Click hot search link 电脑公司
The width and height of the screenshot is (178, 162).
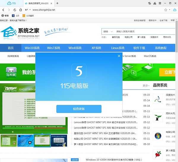pyautogui.click(x=129, y=37)
